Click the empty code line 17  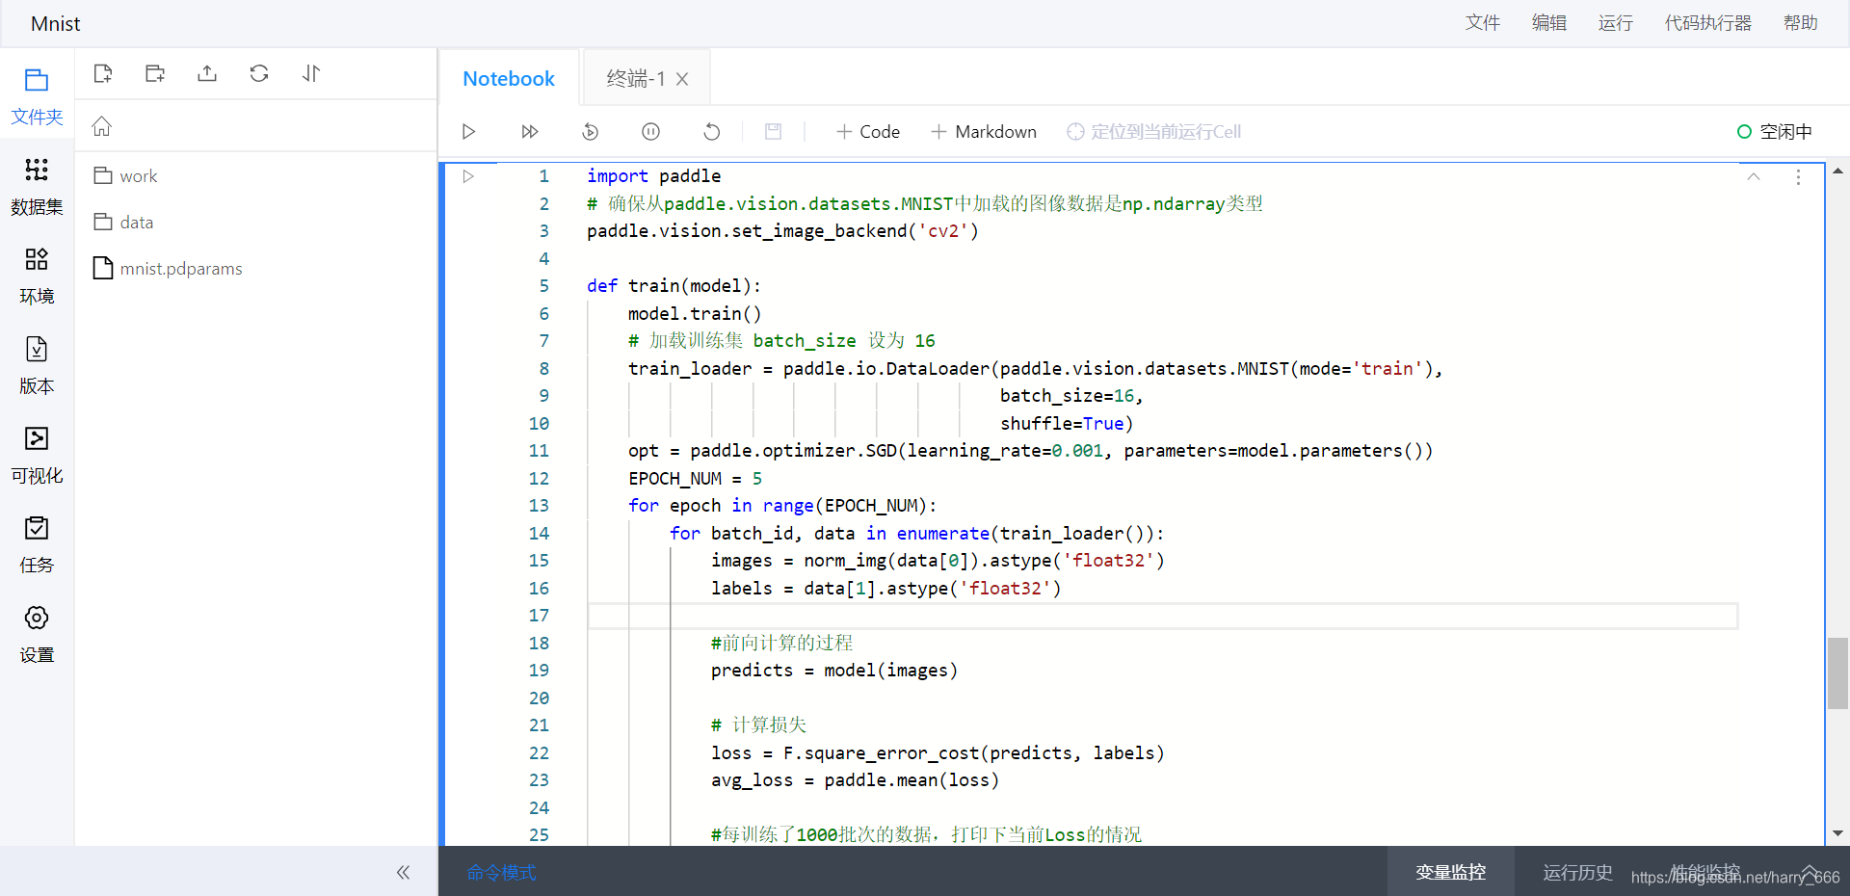pyautogui.click(x=1163, y=616)
